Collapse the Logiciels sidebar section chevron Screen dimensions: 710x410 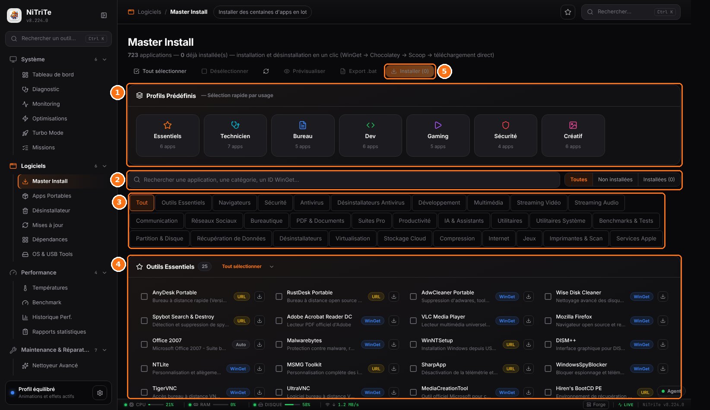click(105, 166)
